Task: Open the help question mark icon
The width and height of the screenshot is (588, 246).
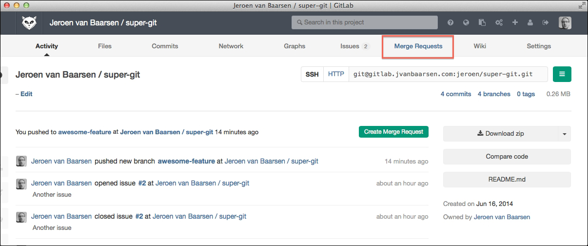Action: [451, 22]
